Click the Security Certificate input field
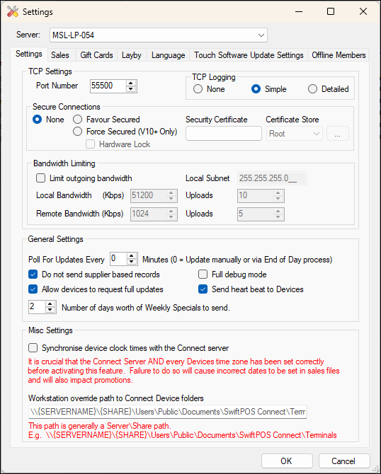381x474 pixels. [224, 133]
